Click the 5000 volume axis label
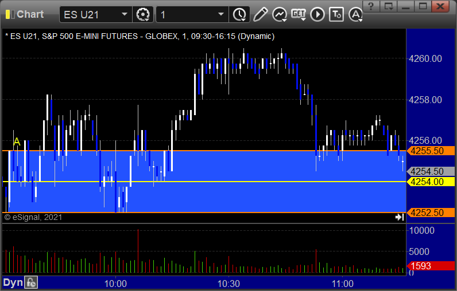 (419, 251)
